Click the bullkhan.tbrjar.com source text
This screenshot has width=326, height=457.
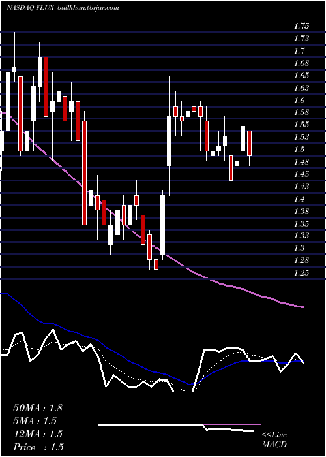pos(89,8)
